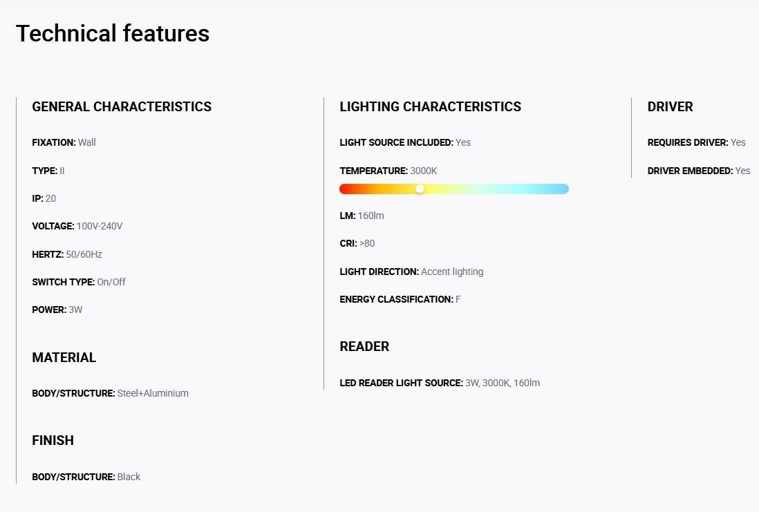Screen dimensions: 759x512
Task: Click 'LED READER LIGHT SOURCE' row
Action: (440, 383)
